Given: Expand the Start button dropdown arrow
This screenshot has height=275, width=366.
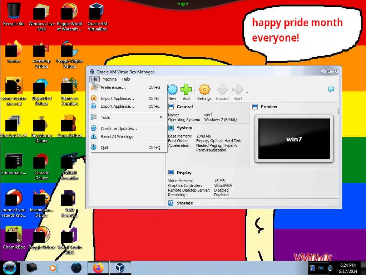Looking at the screenshot, I should point(247,92).
